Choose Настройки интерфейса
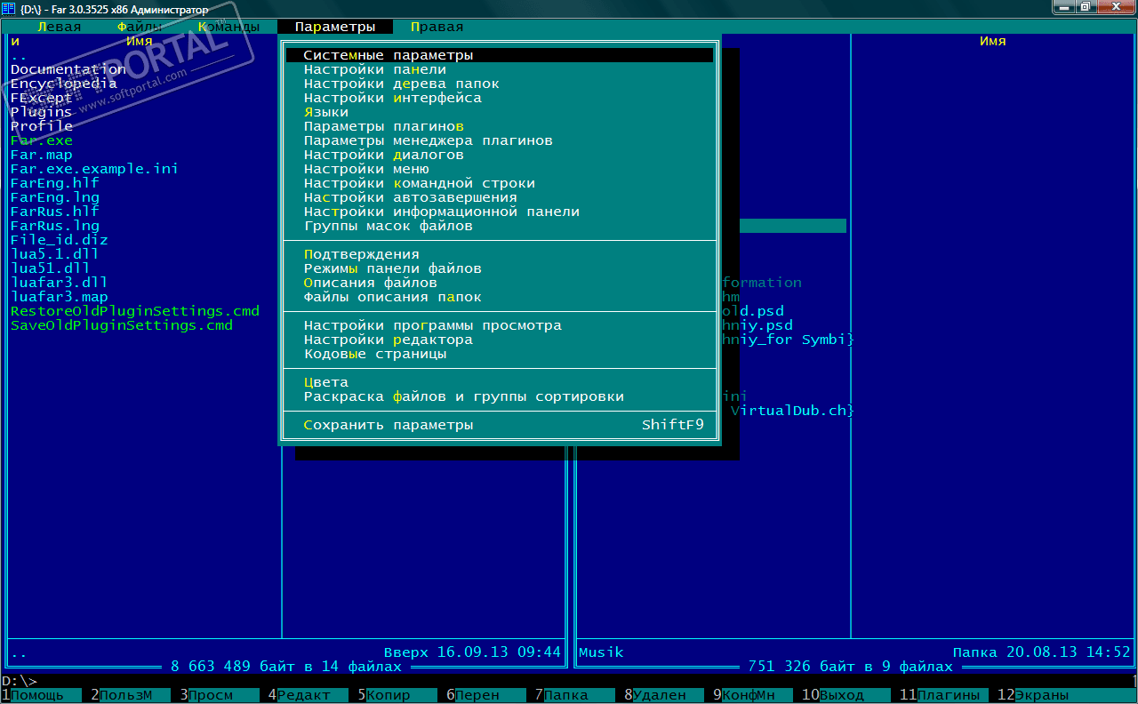 point(500,98)
